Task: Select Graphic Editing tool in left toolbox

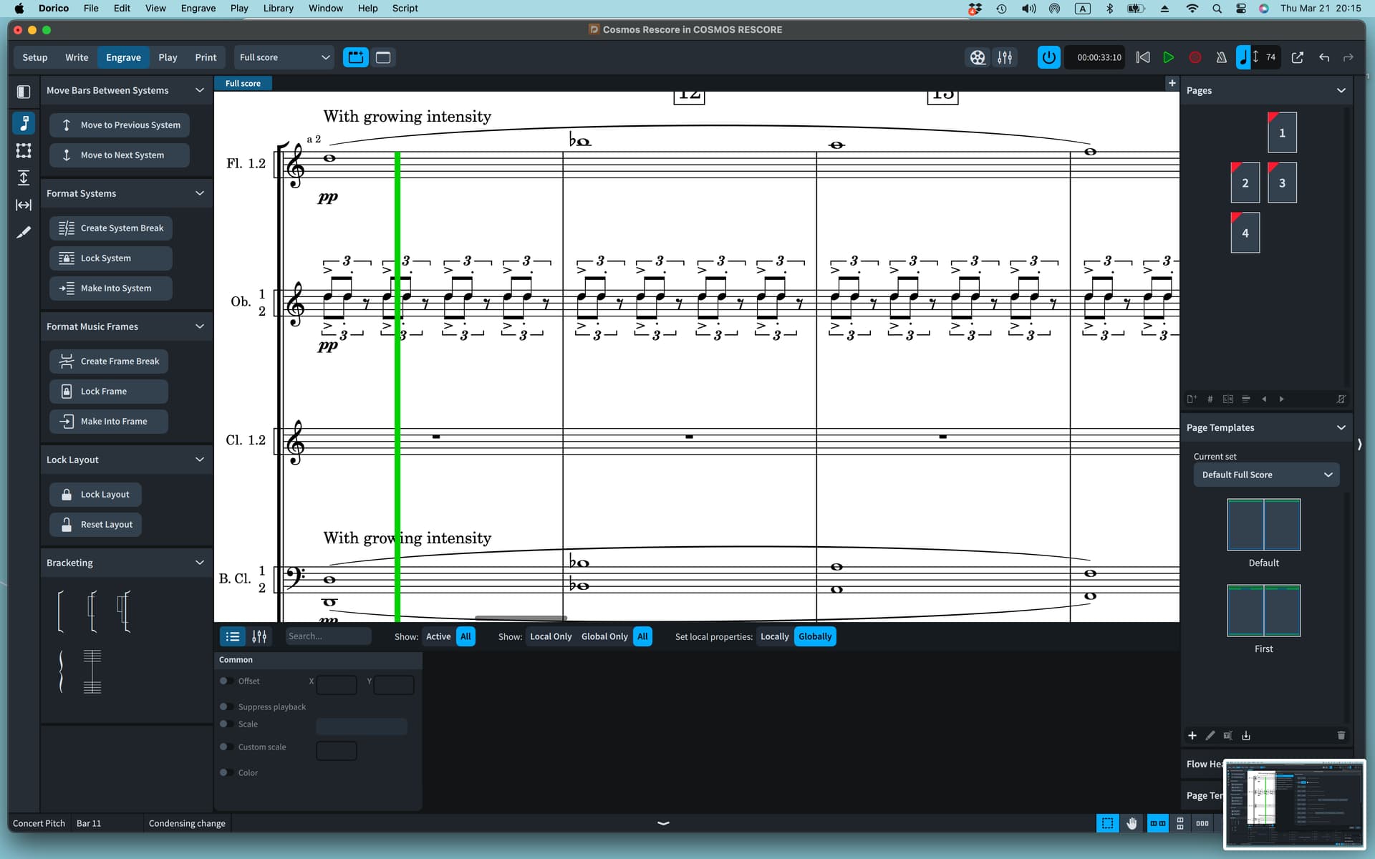Action: tap(24, 123)
